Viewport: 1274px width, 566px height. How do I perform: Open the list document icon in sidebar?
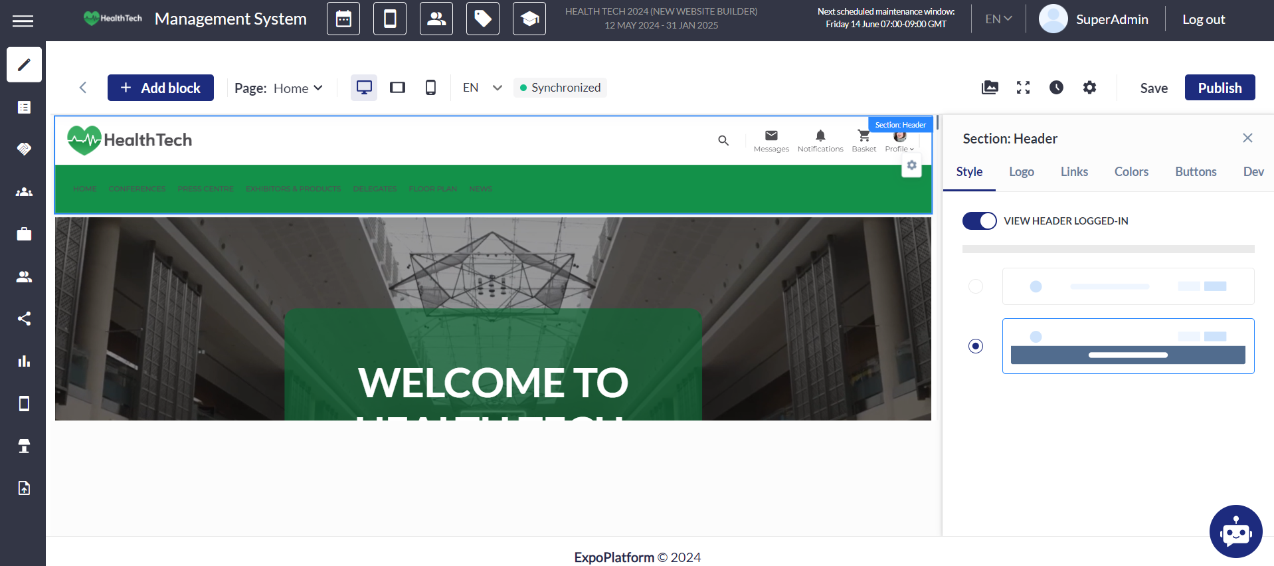pos(24,107)
